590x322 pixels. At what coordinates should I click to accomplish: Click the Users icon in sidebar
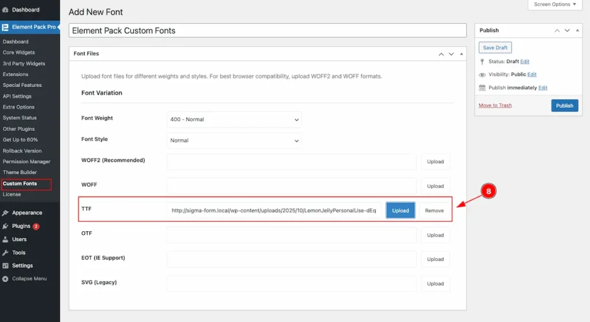(6, 239)
